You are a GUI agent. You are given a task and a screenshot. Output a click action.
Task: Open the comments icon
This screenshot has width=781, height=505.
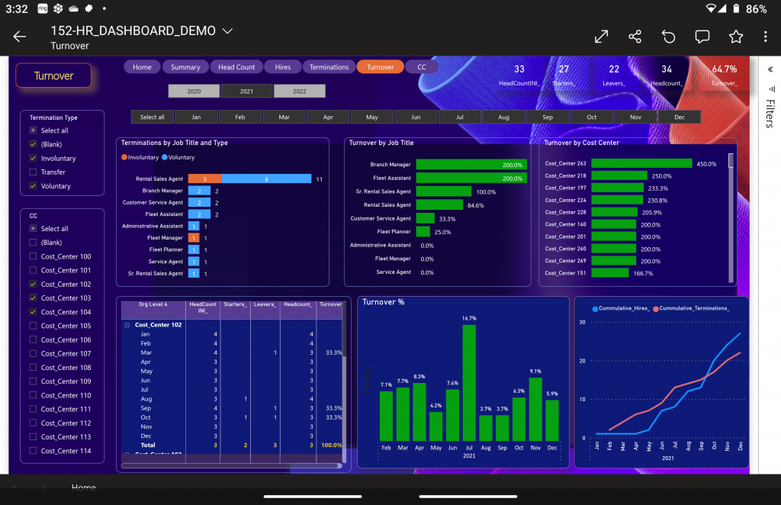point(702,37)
